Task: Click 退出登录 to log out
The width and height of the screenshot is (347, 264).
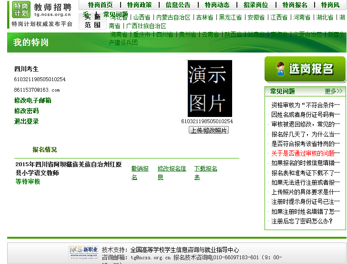Action: (26, 121)
